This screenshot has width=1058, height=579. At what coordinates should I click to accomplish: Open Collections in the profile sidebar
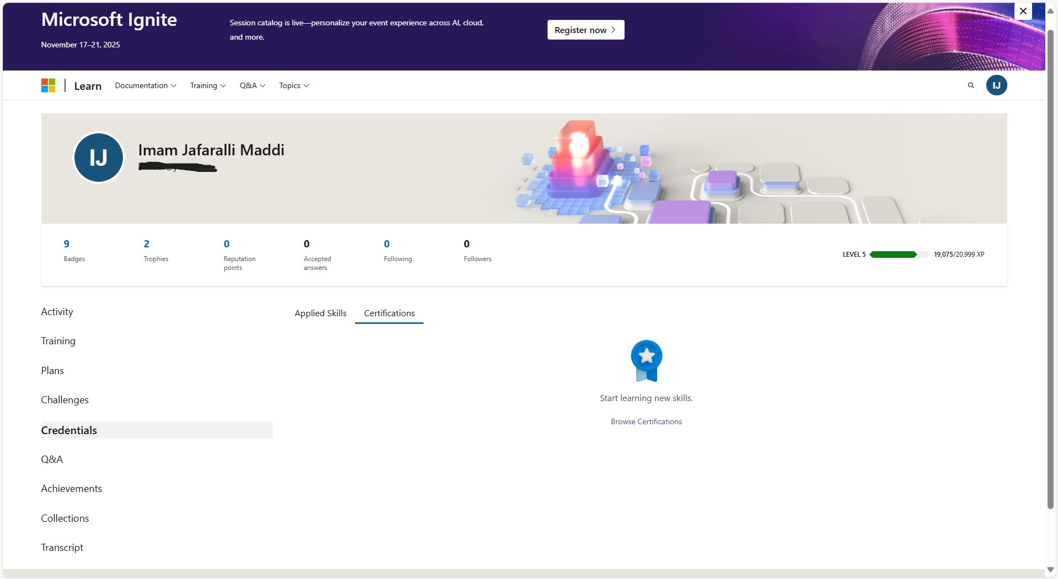coord(65,518)
